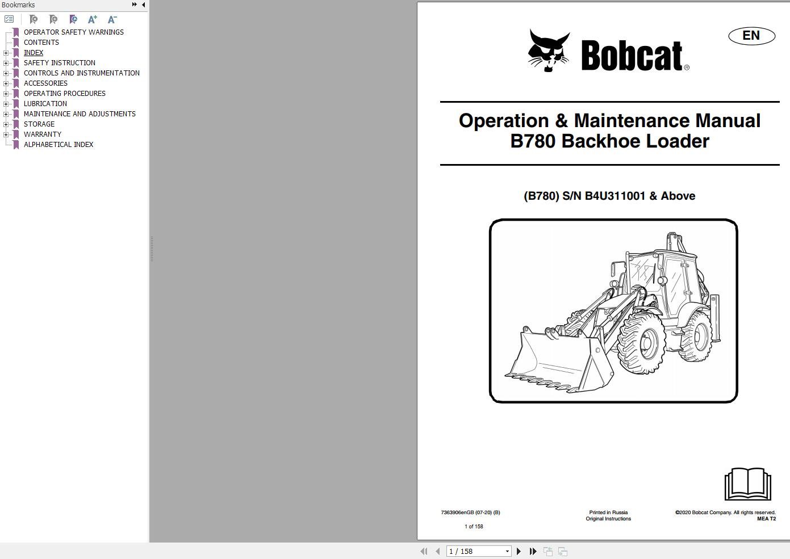This screenshot has height=559, width=790.
Task: Expand the LUBRICATION bookmark
Action: point(6,104)
